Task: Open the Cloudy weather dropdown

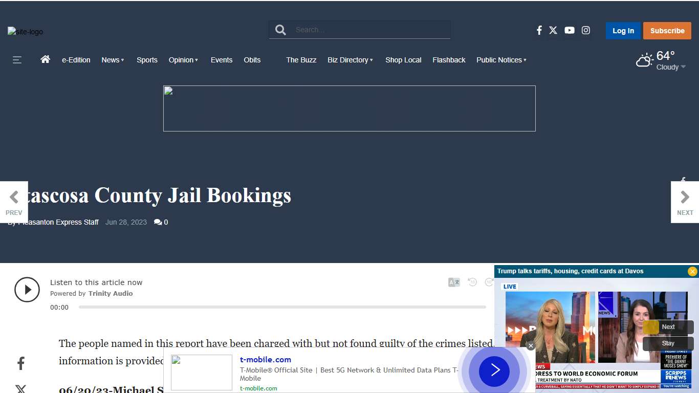Action: (x=668, y=67)
